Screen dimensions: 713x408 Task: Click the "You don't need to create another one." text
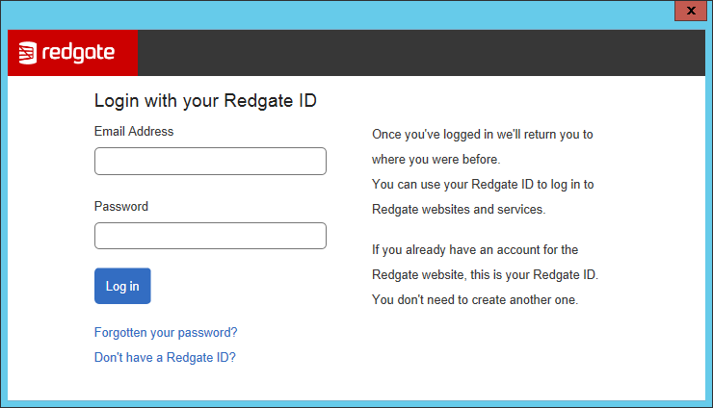point(475,300)
